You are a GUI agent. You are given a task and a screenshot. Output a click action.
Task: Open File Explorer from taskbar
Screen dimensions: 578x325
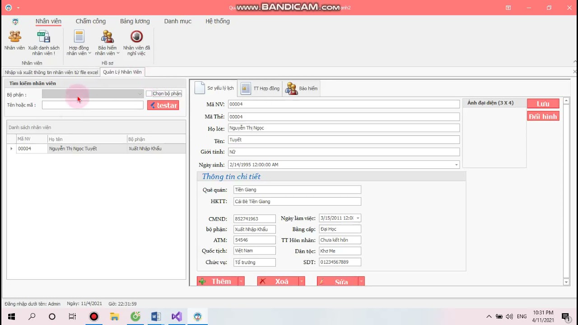pyautogui.click(x=114, y=316)
